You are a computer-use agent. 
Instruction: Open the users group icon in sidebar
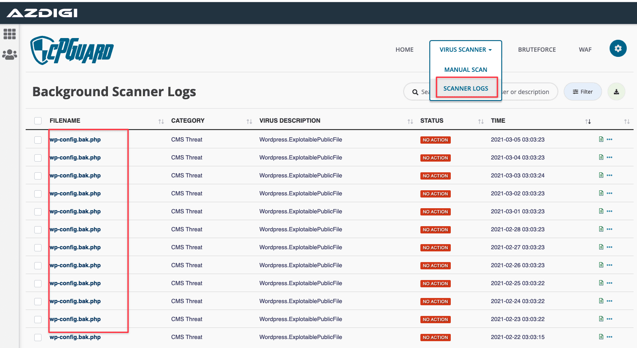click(9, 54)
